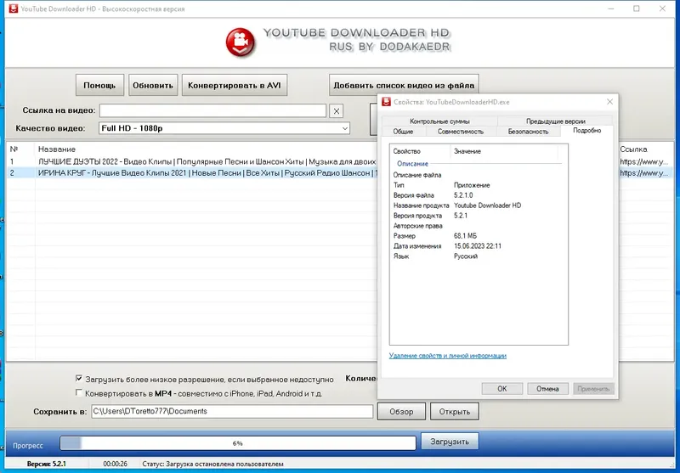Click the Открыть button
The width and height of the screenshot is (680, 473).
pos(455,412)
